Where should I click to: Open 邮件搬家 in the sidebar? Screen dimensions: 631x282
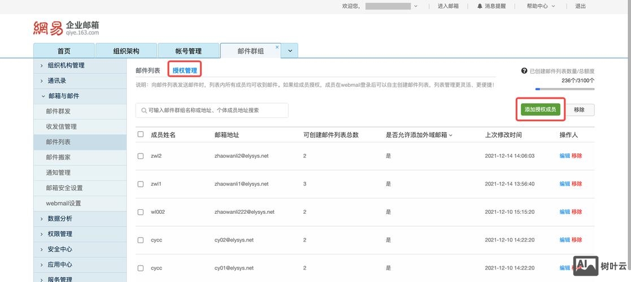click(x=80, y=157)
